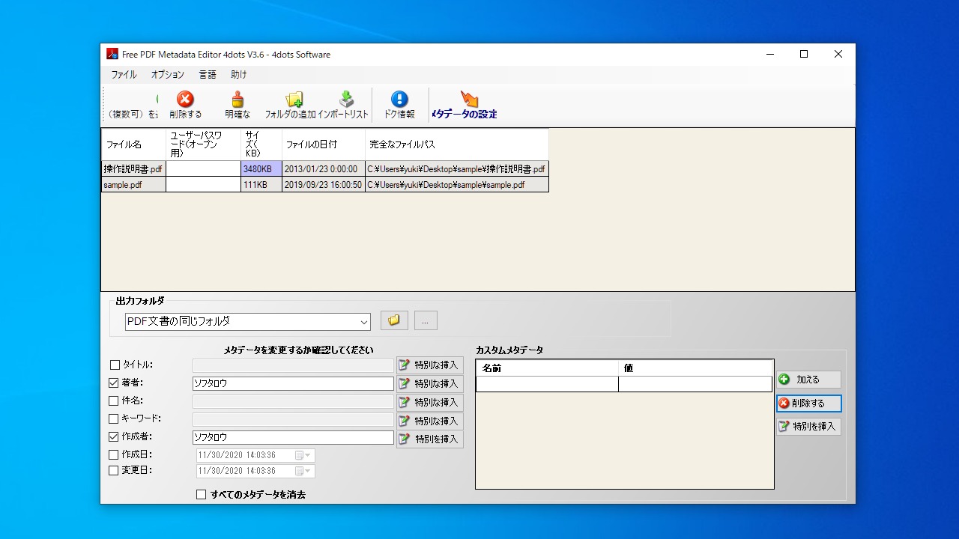
Task: Click the 明確な brush toolbar icon
Action: click(238, 100)
